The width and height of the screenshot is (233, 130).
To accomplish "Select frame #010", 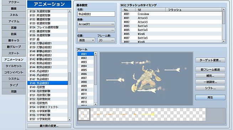I will (x=86, y=90).
